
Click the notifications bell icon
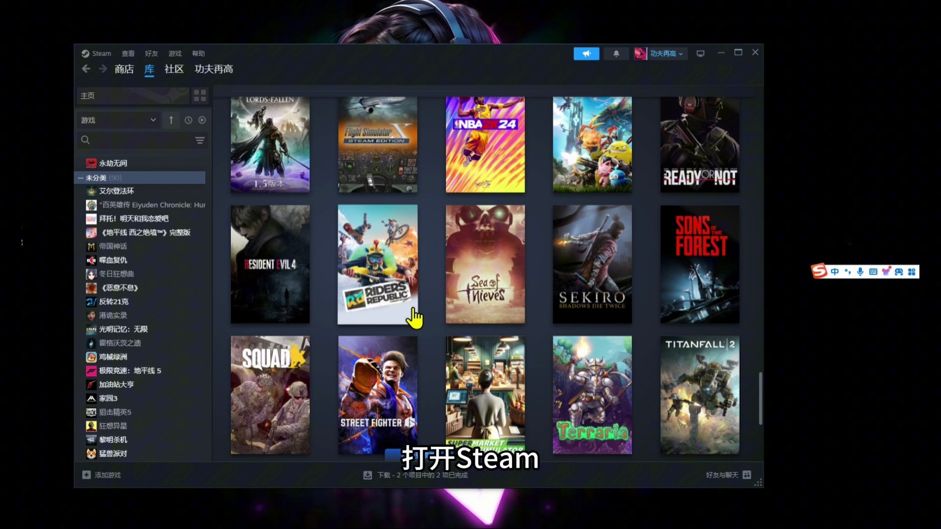tap(615, 53)
